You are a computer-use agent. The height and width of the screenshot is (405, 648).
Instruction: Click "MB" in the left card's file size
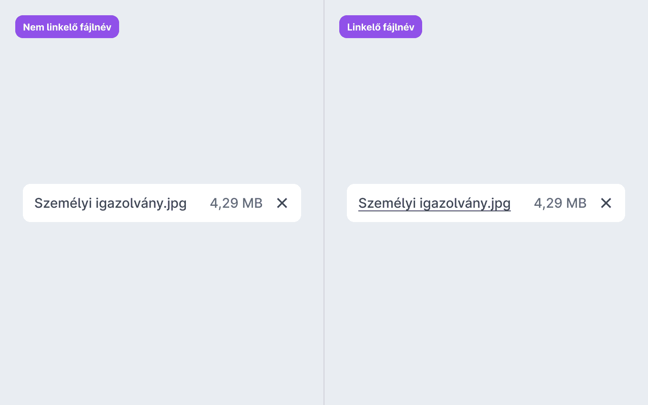(253, 203)
